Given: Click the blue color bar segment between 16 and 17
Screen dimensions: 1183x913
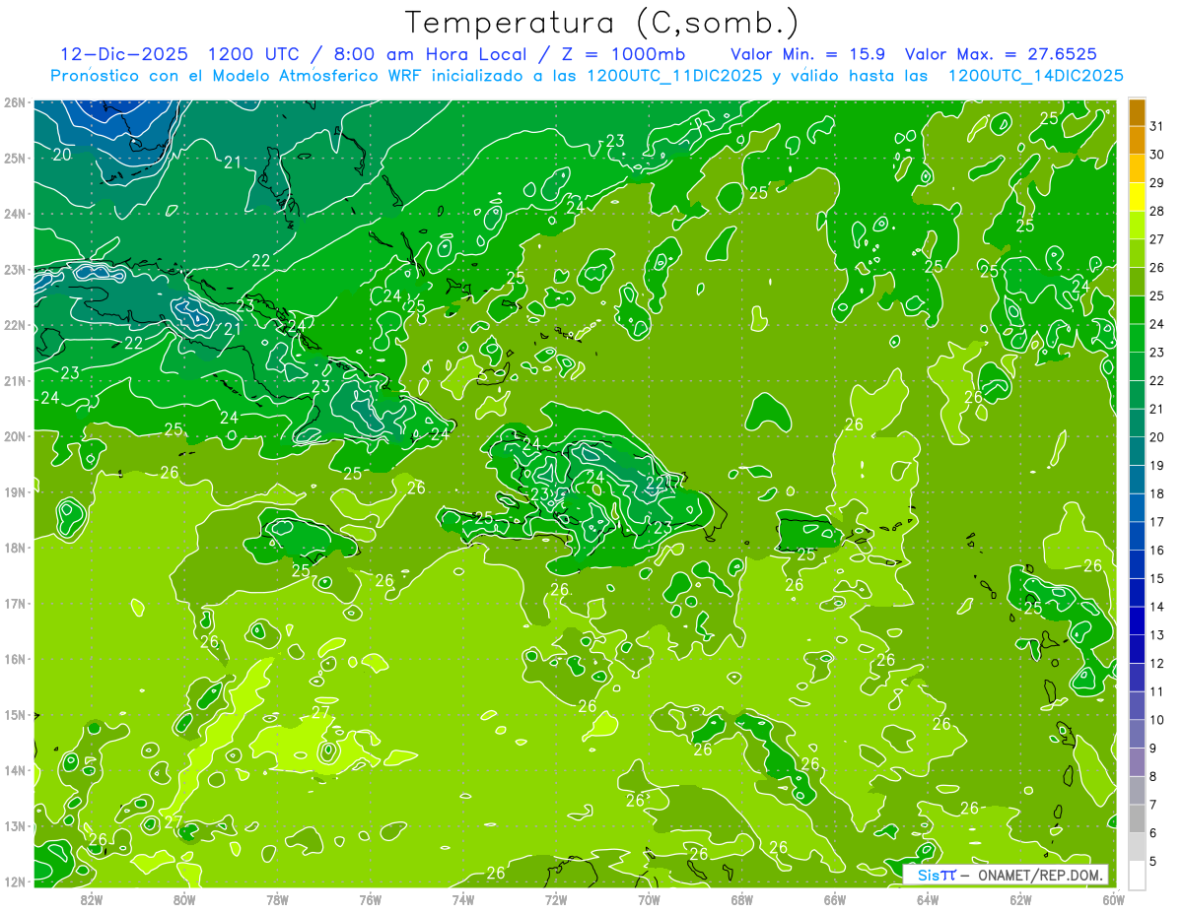Looking at the screenshot, I should tap(1137, 538).
